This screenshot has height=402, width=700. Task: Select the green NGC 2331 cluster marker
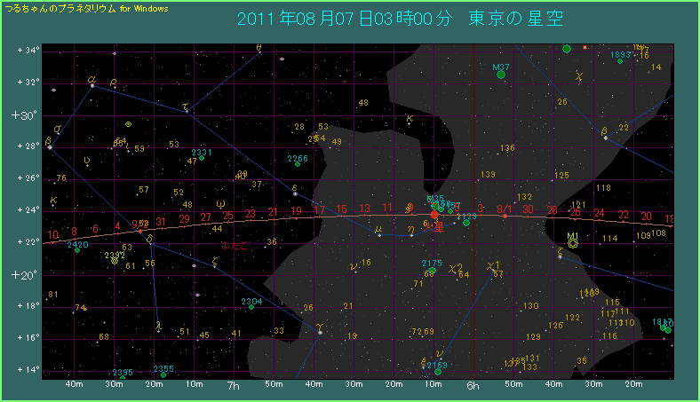pos(202,158)
